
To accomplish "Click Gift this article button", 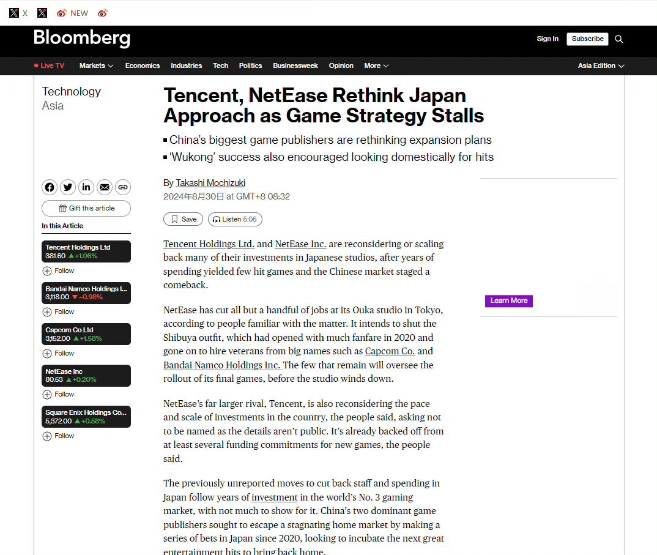I will pos(86,208).
